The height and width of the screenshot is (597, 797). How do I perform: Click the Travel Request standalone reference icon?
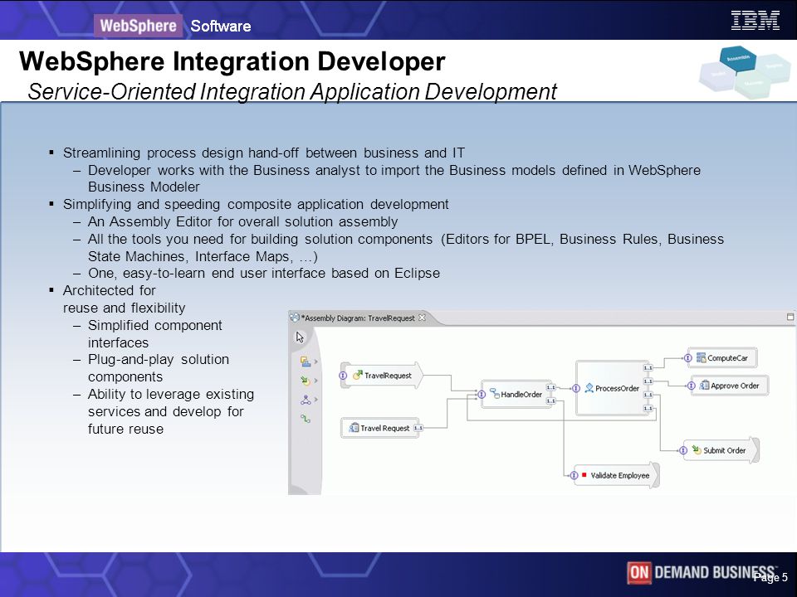click(x=354, y=428)
